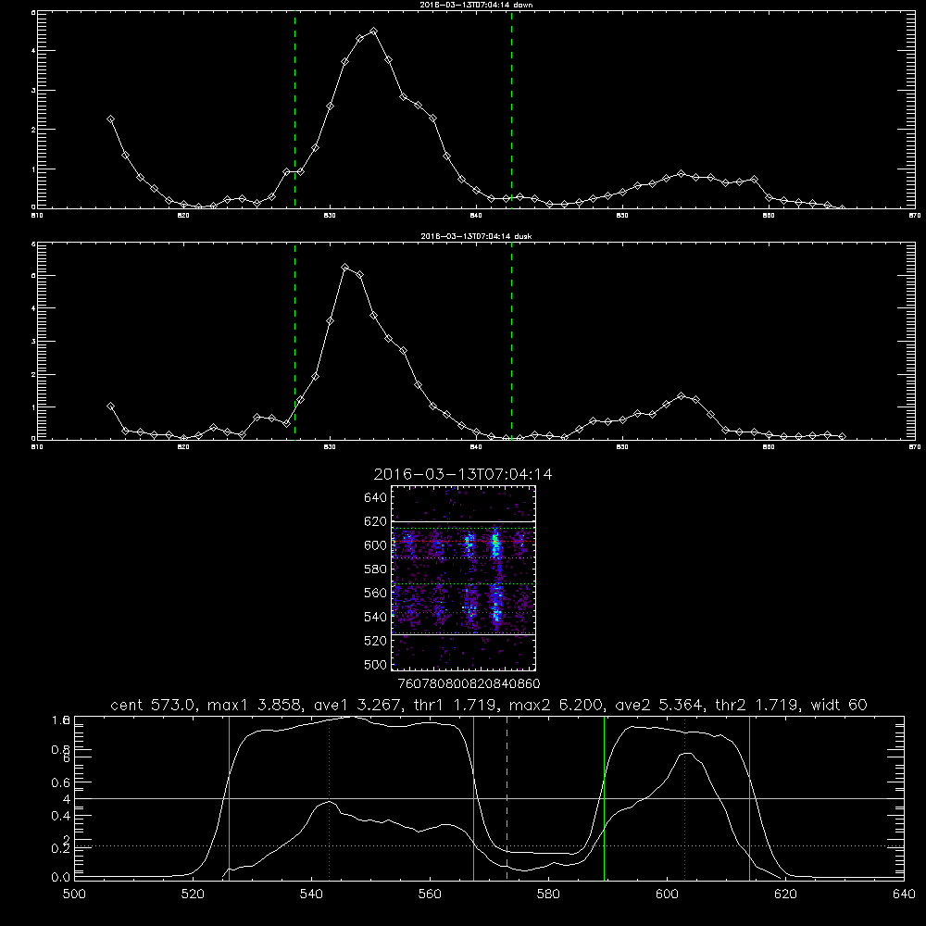Image resolution: width=926 pixels, height=926 pixels.
Task: Click the '0.6' y-axis label of bottom plot
Action: [61, 782]
